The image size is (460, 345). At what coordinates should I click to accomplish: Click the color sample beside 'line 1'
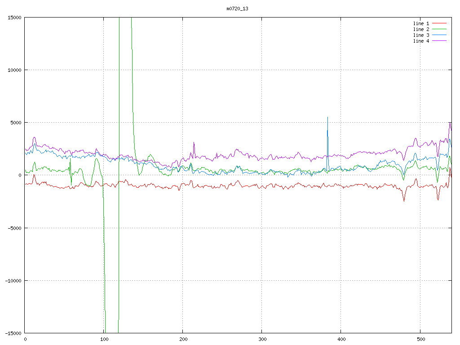click(x=440, y=23)
